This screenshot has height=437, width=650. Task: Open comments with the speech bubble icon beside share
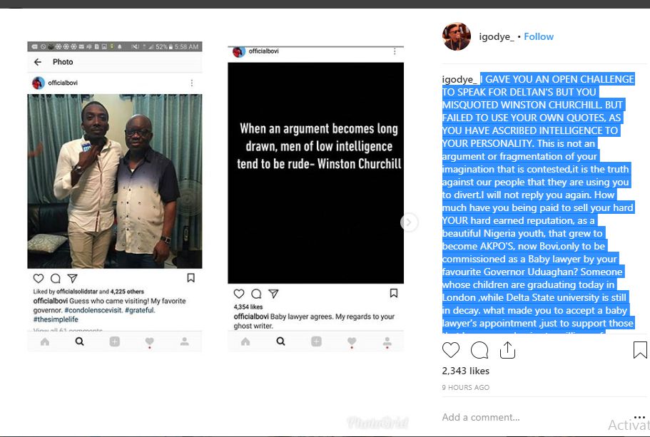pyautogui.click(x=479, y=351)
